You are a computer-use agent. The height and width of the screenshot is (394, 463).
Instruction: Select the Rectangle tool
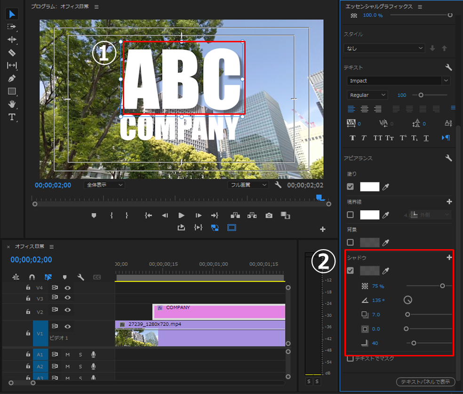click(x=12, y=91)
